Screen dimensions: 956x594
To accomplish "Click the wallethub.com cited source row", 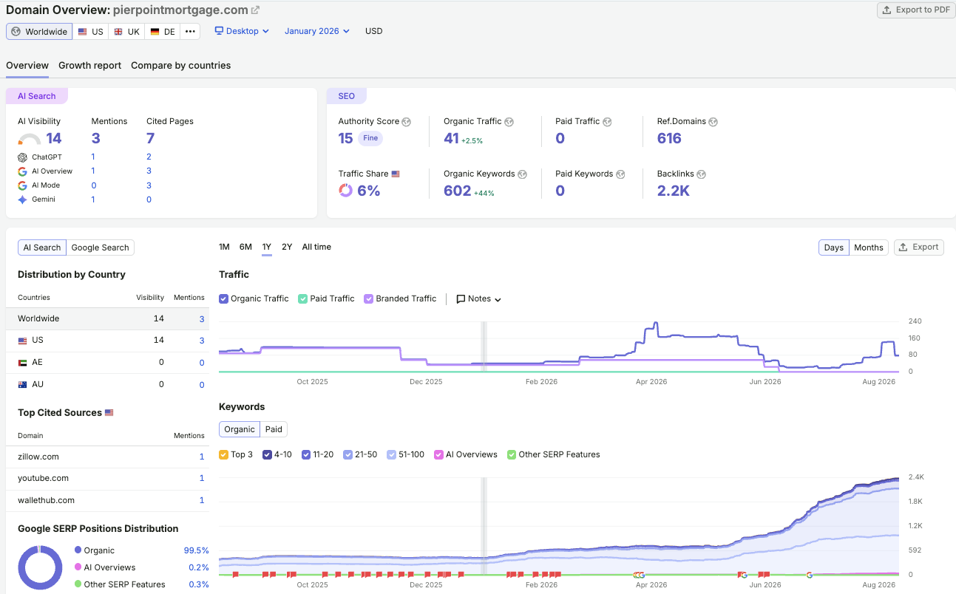I will point(108,500).
